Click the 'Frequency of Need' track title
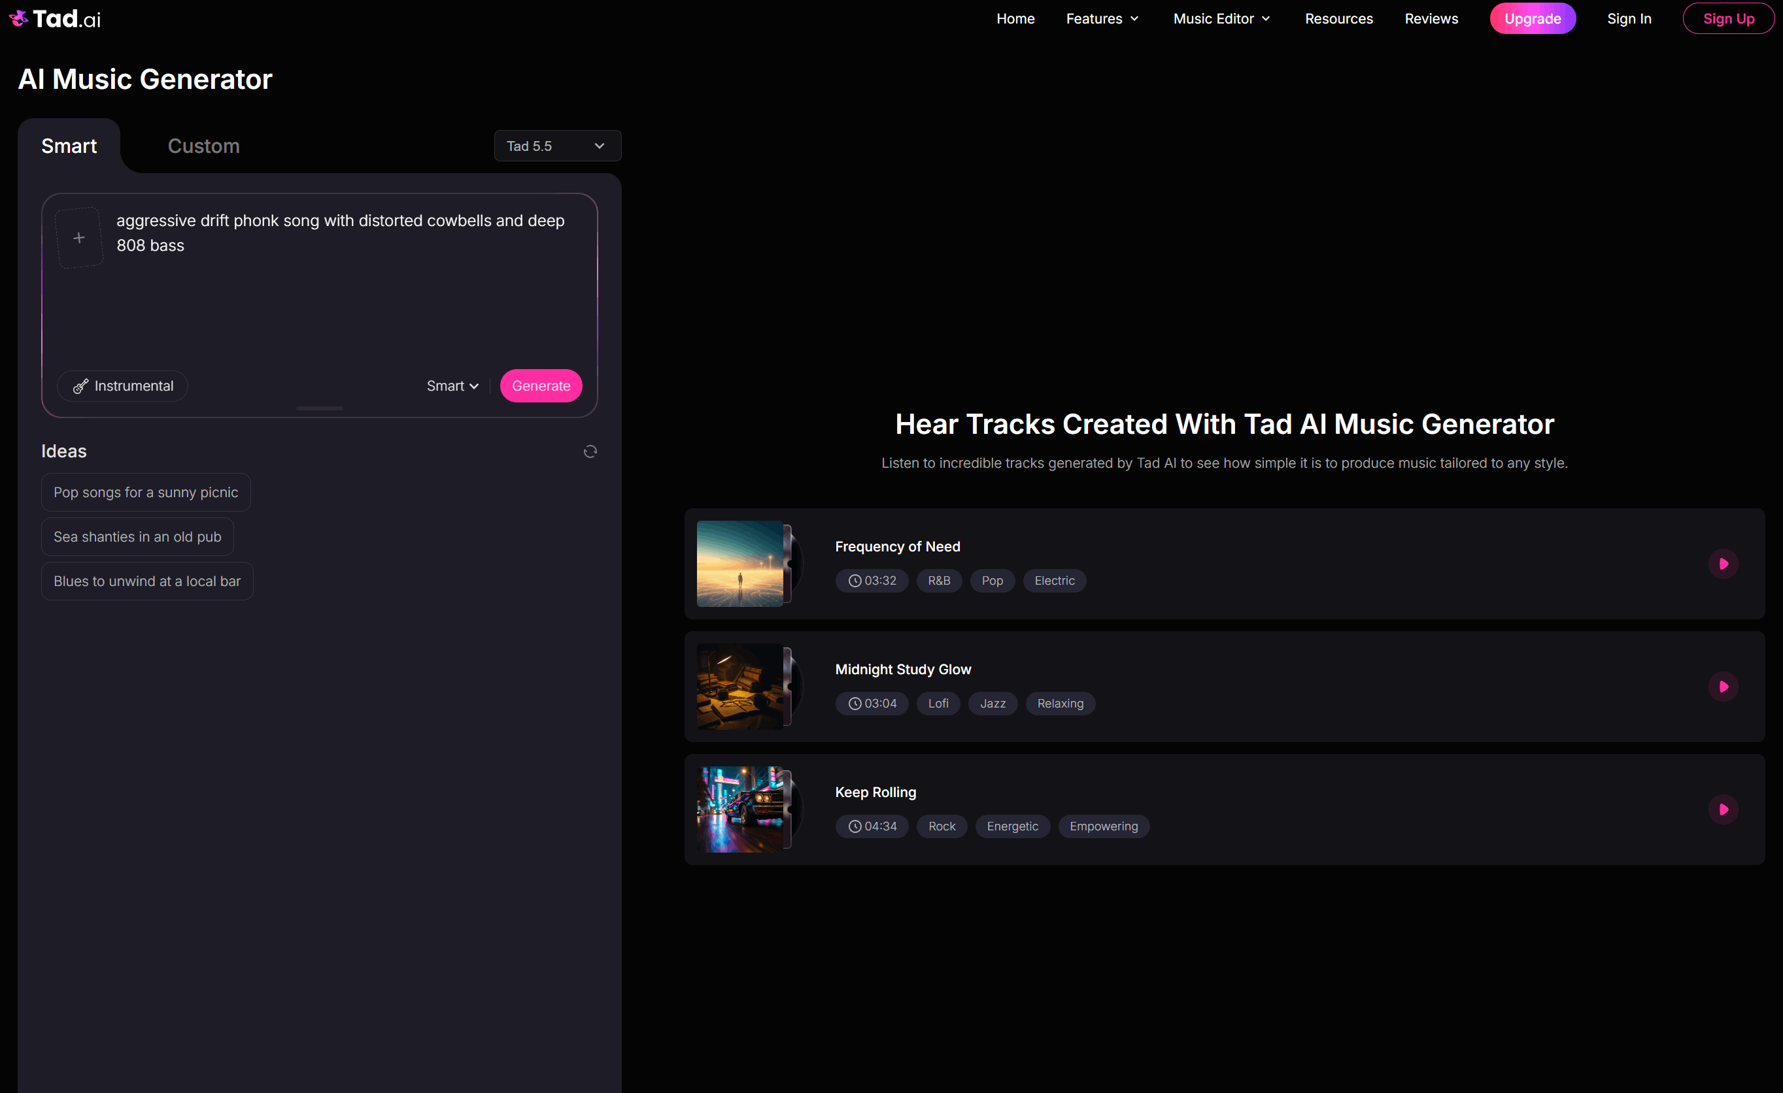 pyautogui.click(x=897, y=547)
